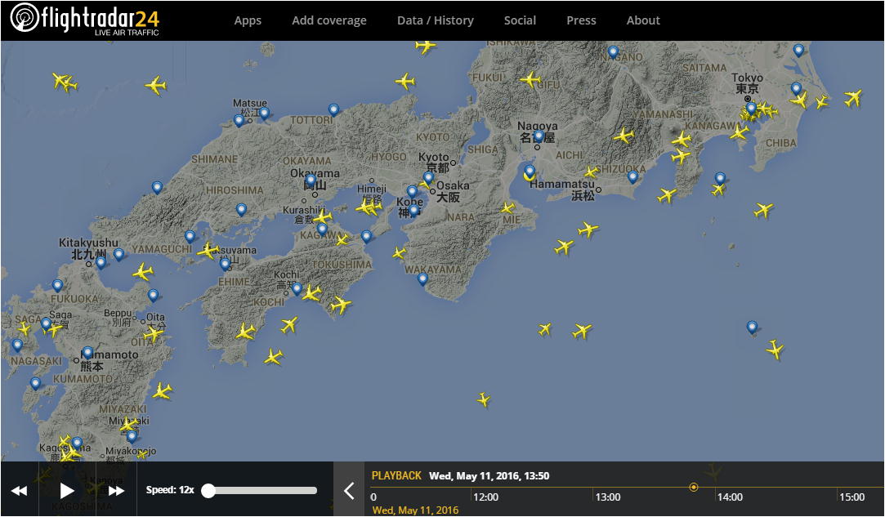Select the airport pin near Tottori
The image size is (885, 517).
coord(333,109)
